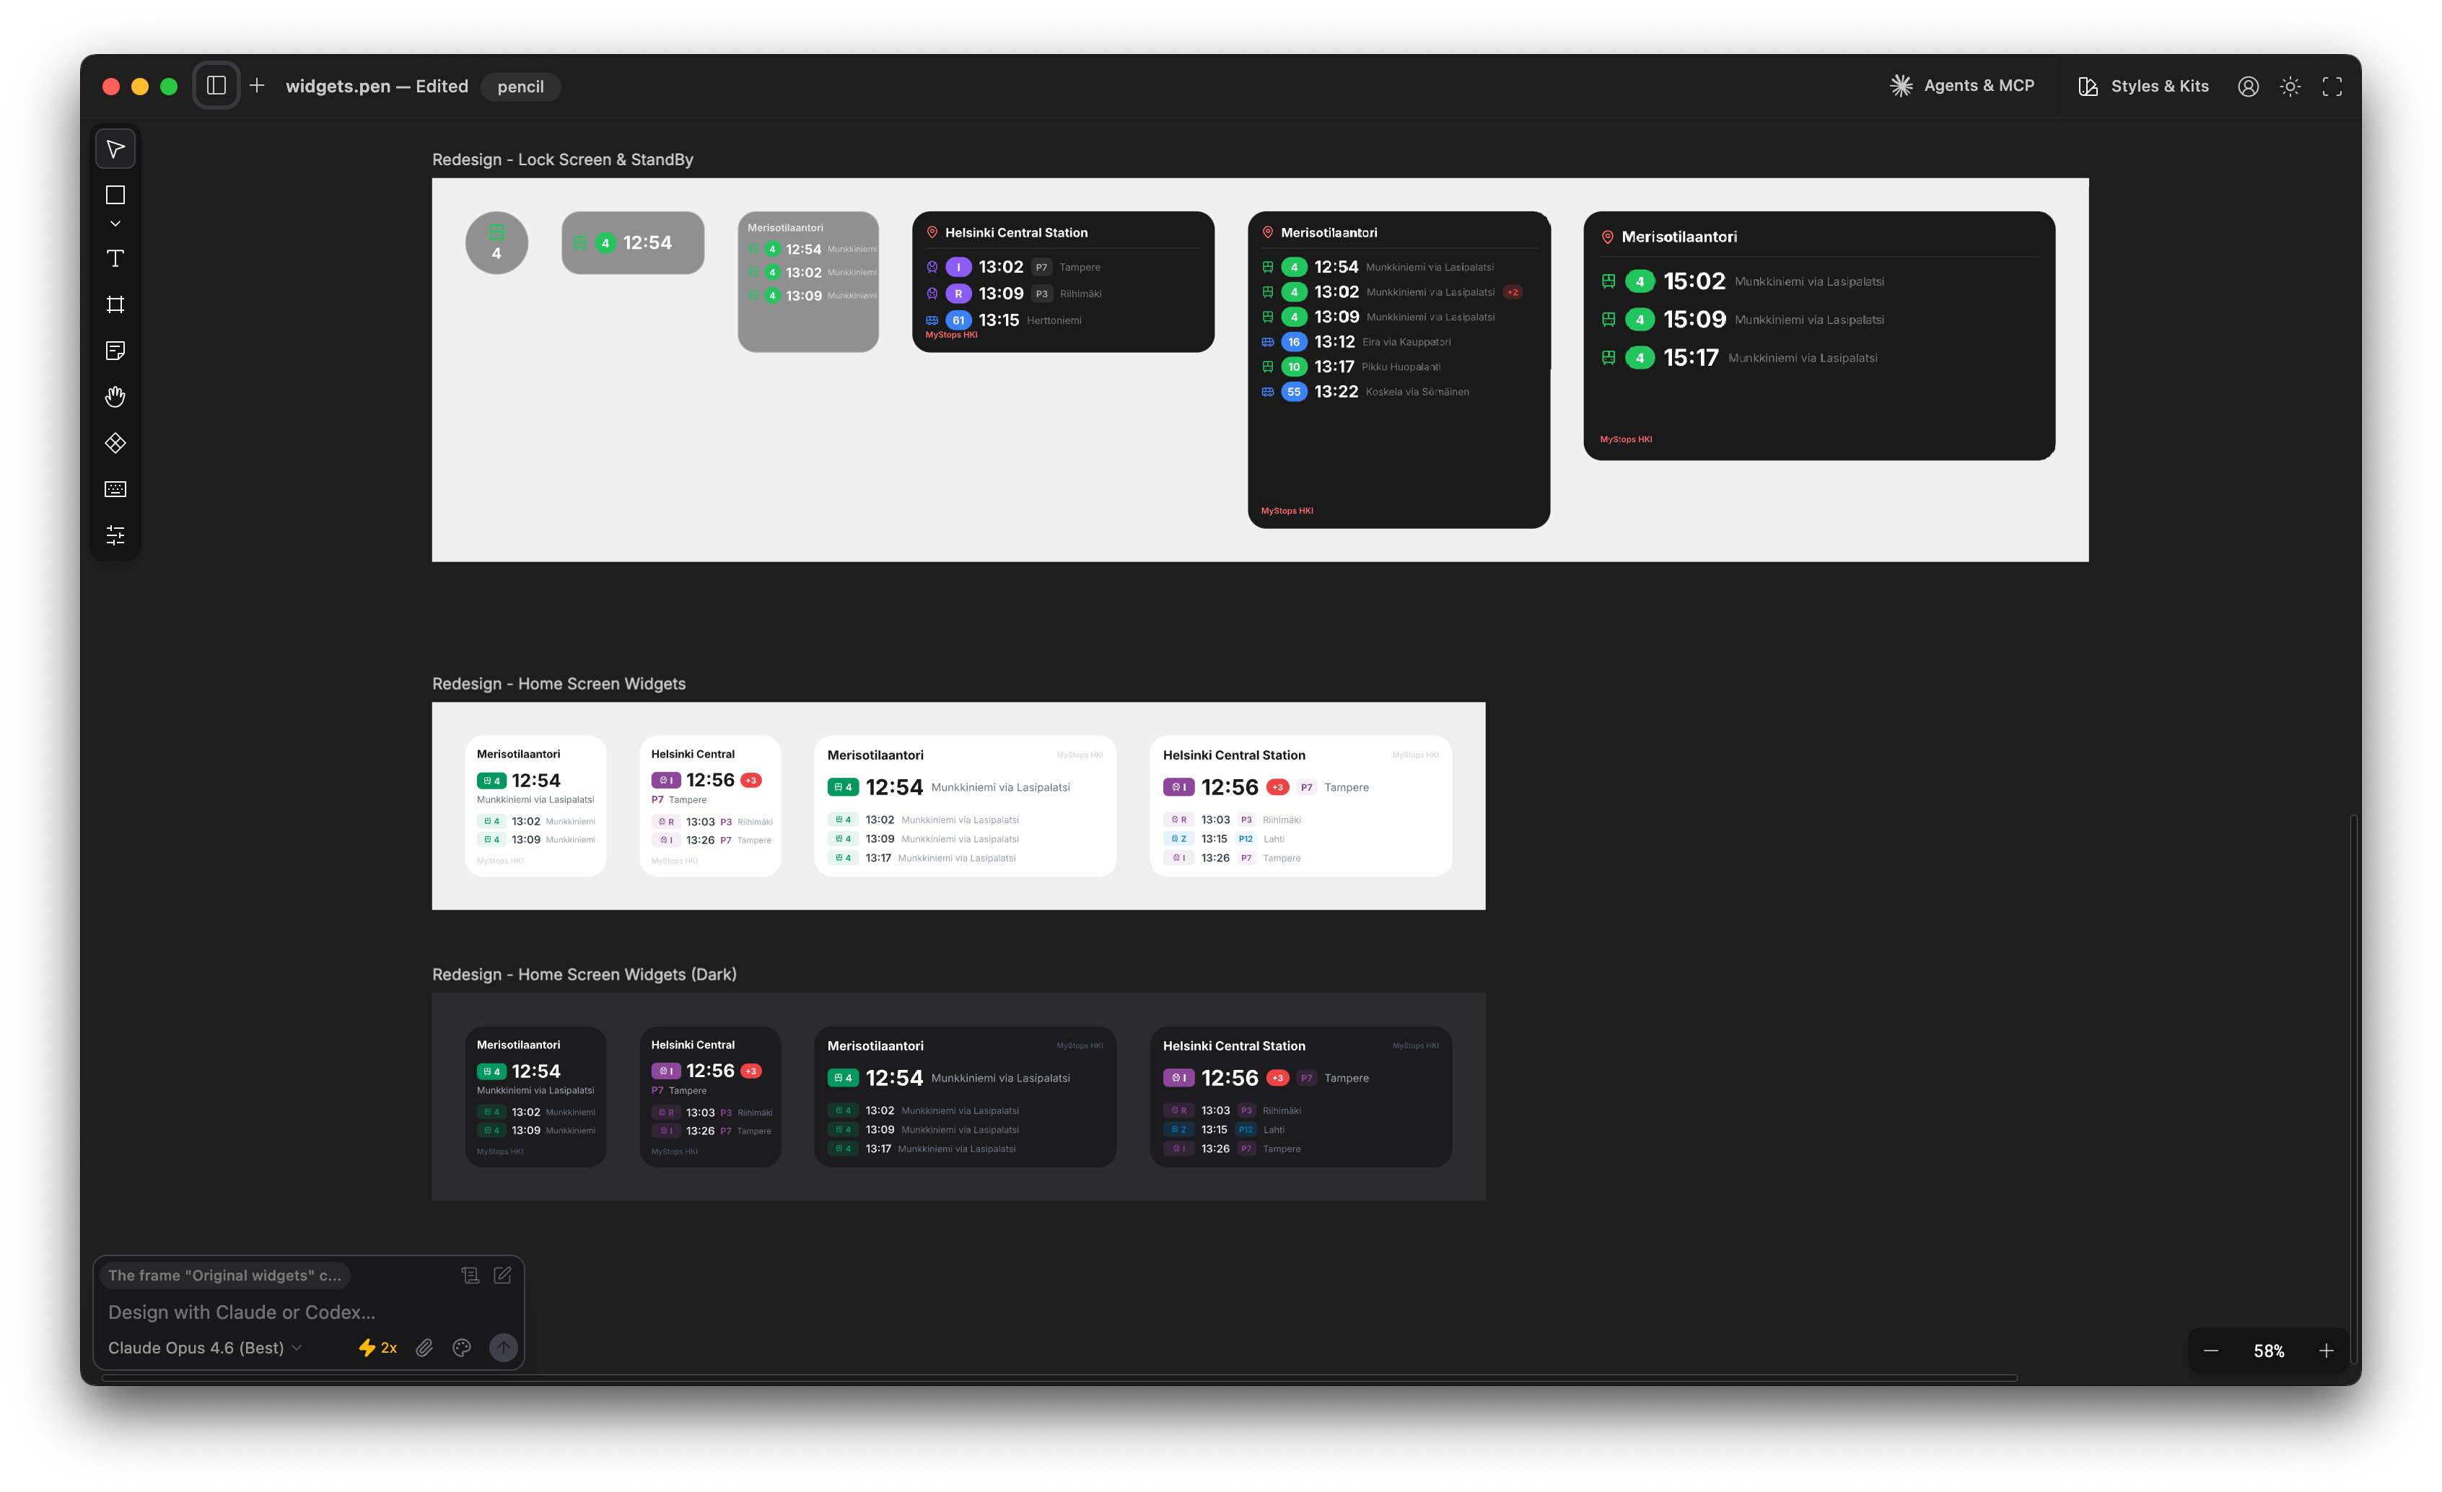
Task: Open the Styles & Kits panel
Action: pos(2142,86)
